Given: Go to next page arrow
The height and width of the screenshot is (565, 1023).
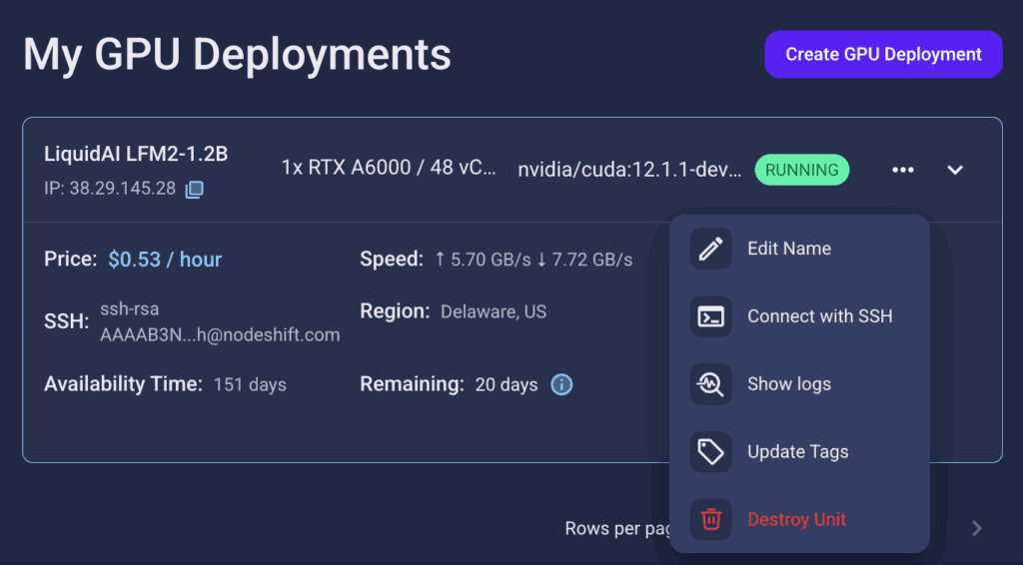Looking at the screenshot, I should (977, 528).
